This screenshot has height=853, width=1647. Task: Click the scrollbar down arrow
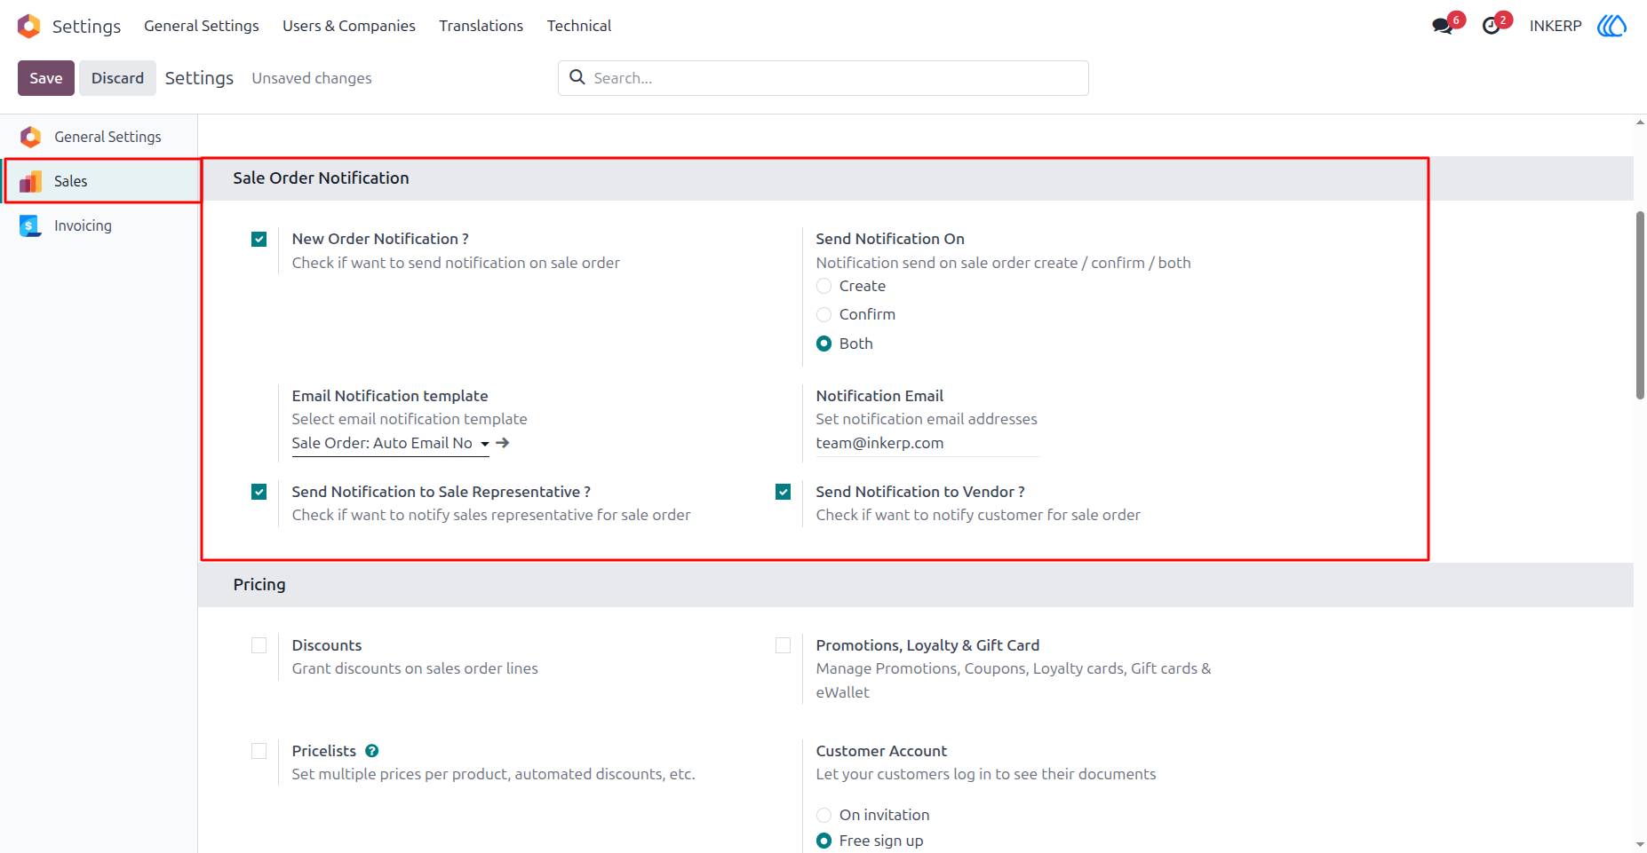(x=1640, y=845)
